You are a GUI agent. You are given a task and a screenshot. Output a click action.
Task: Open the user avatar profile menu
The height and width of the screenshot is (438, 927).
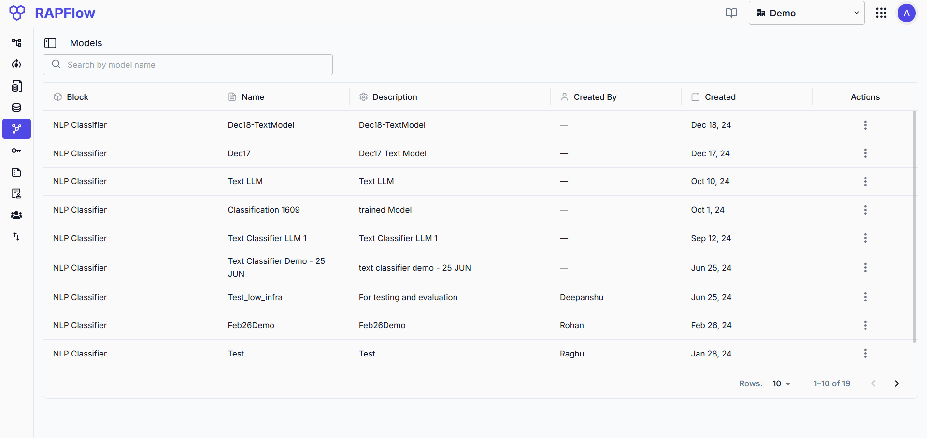(906, 13)
